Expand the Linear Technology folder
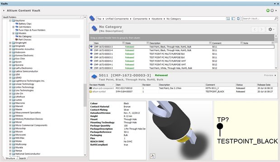The image size is (280, 162). [x=10, y=84]
